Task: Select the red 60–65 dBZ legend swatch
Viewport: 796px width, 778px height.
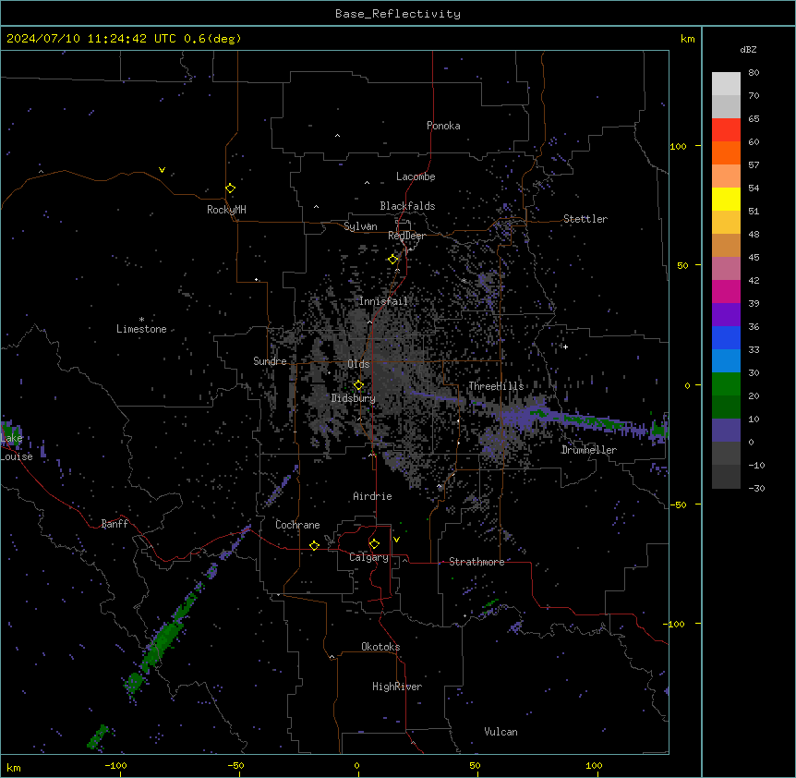Action: 726,129
